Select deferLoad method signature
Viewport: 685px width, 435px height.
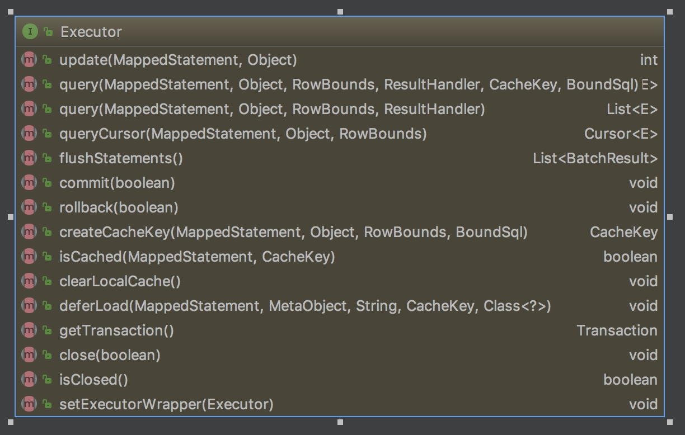[x=305, y=306]
